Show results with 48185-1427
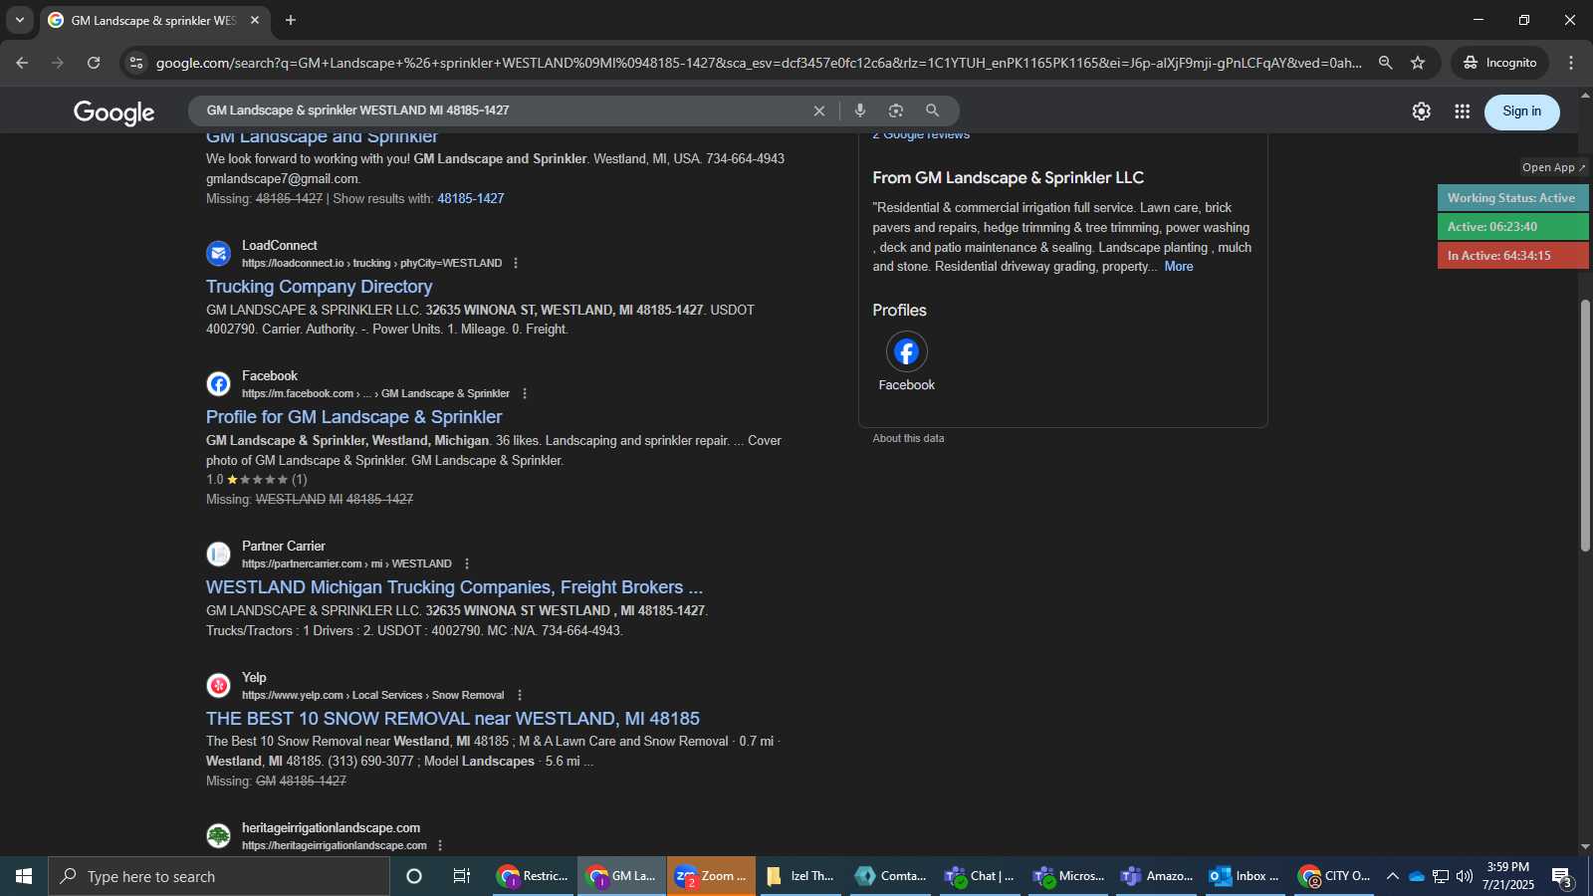This screenshot has height=896, width=1593. [x=471, y=199]
